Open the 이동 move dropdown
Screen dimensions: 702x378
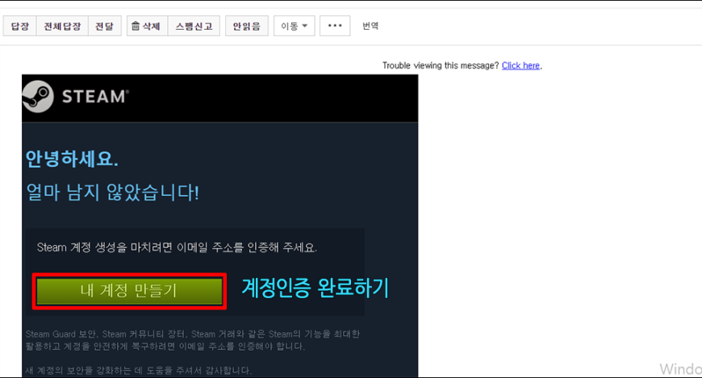tap(295, 26)
